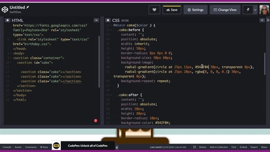Collapse the @mixin cake fold arrow
Viewport: 270px width, 152px height.
111,25
